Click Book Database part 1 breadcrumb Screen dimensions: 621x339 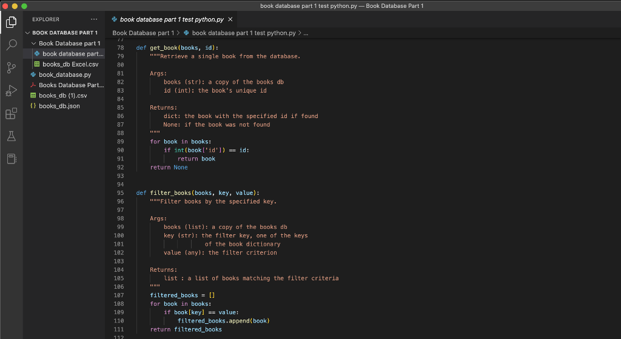point(143,33)
